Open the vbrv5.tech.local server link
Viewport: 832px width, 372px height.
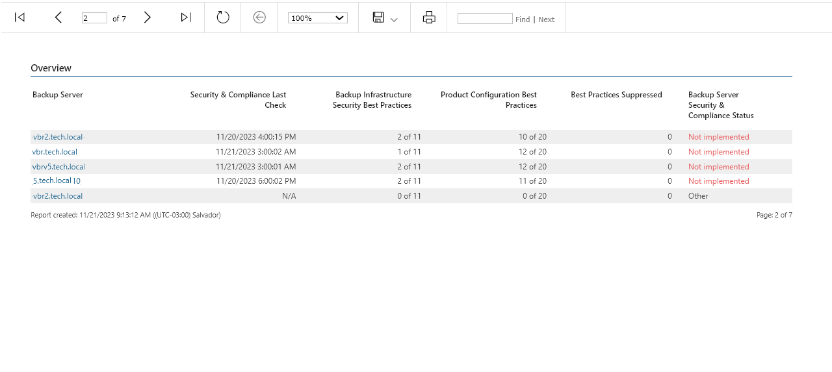click(58, 167)
